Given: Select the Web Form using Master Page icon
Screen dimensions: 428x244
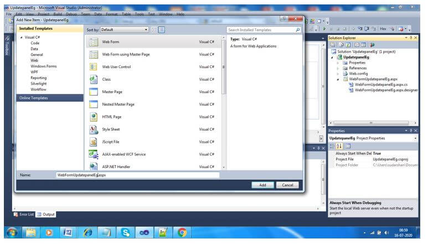Looking at the screenshot, I should 94,55.
